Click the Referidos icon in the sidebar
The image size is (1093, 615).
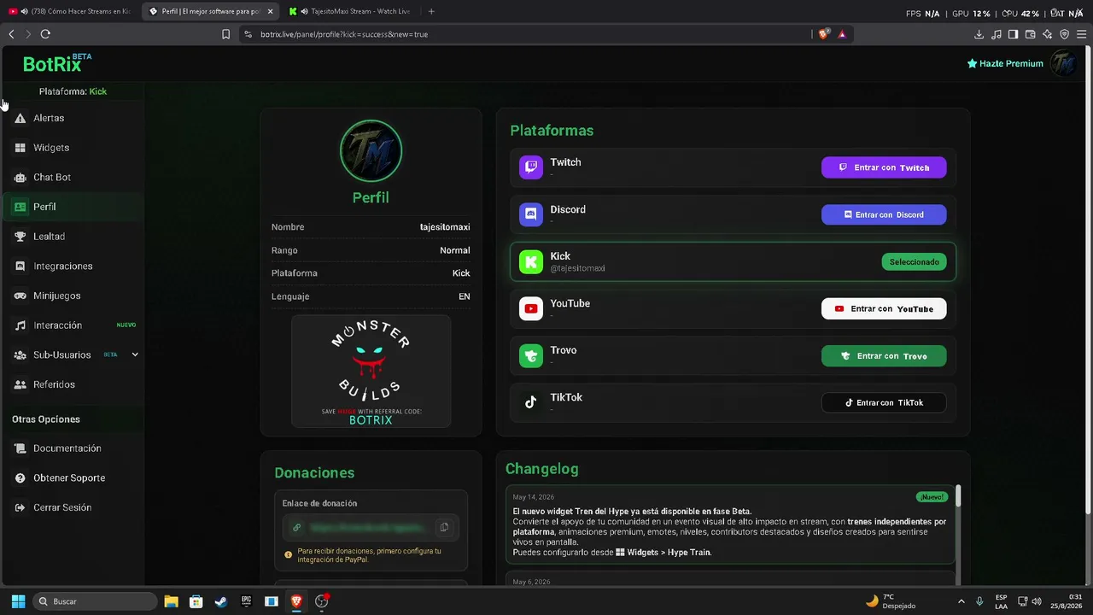[x=20, y=384]
